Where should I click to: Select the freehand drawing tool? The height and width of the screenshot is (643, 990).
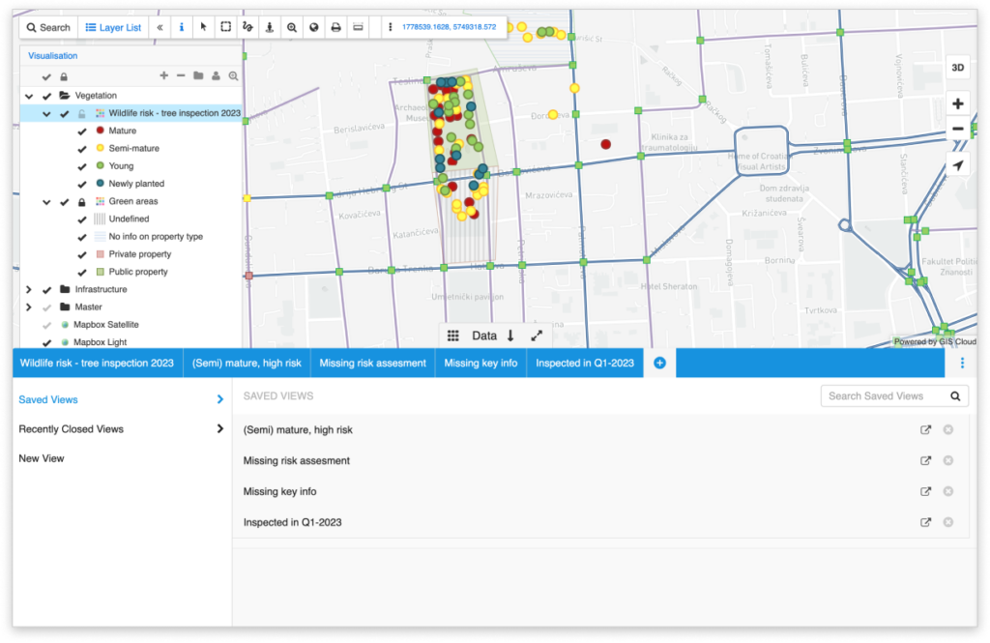(x=247, y=27)
